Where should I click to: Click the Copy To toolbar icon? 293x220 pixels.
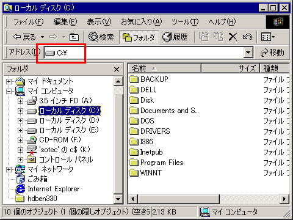(219, 37)
